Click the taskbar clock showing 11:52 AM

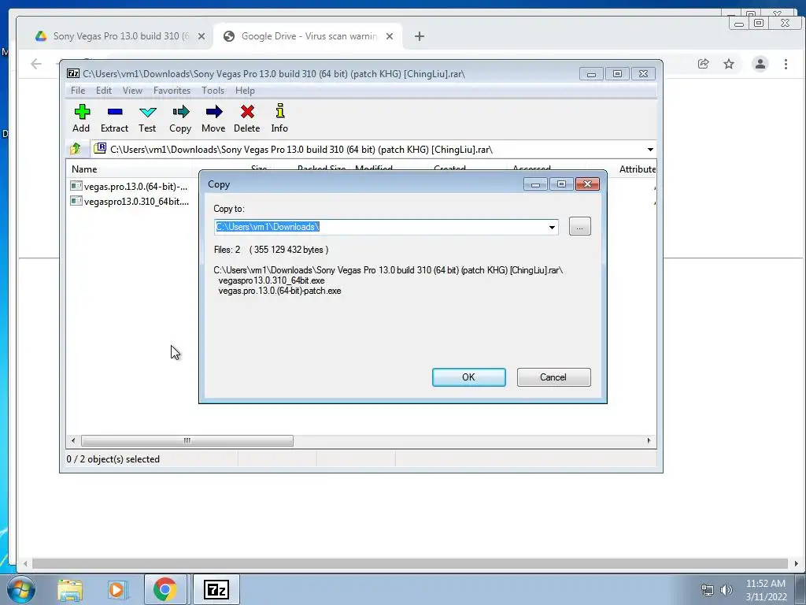(x=766, y=590)
